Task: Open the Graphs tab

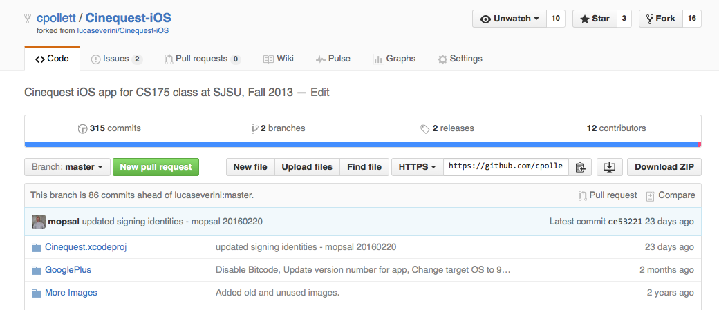Action: [x=394, y=59]
